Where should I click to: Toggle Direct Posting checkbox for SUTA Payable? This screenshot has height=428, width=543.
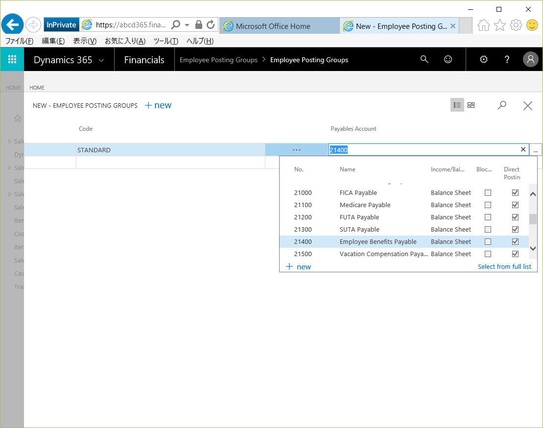pyautogui.click(x=515, y=229)
